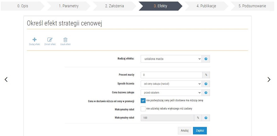
Task: Click the Dodaj efekt plus icon
Action: coord(35,40)
